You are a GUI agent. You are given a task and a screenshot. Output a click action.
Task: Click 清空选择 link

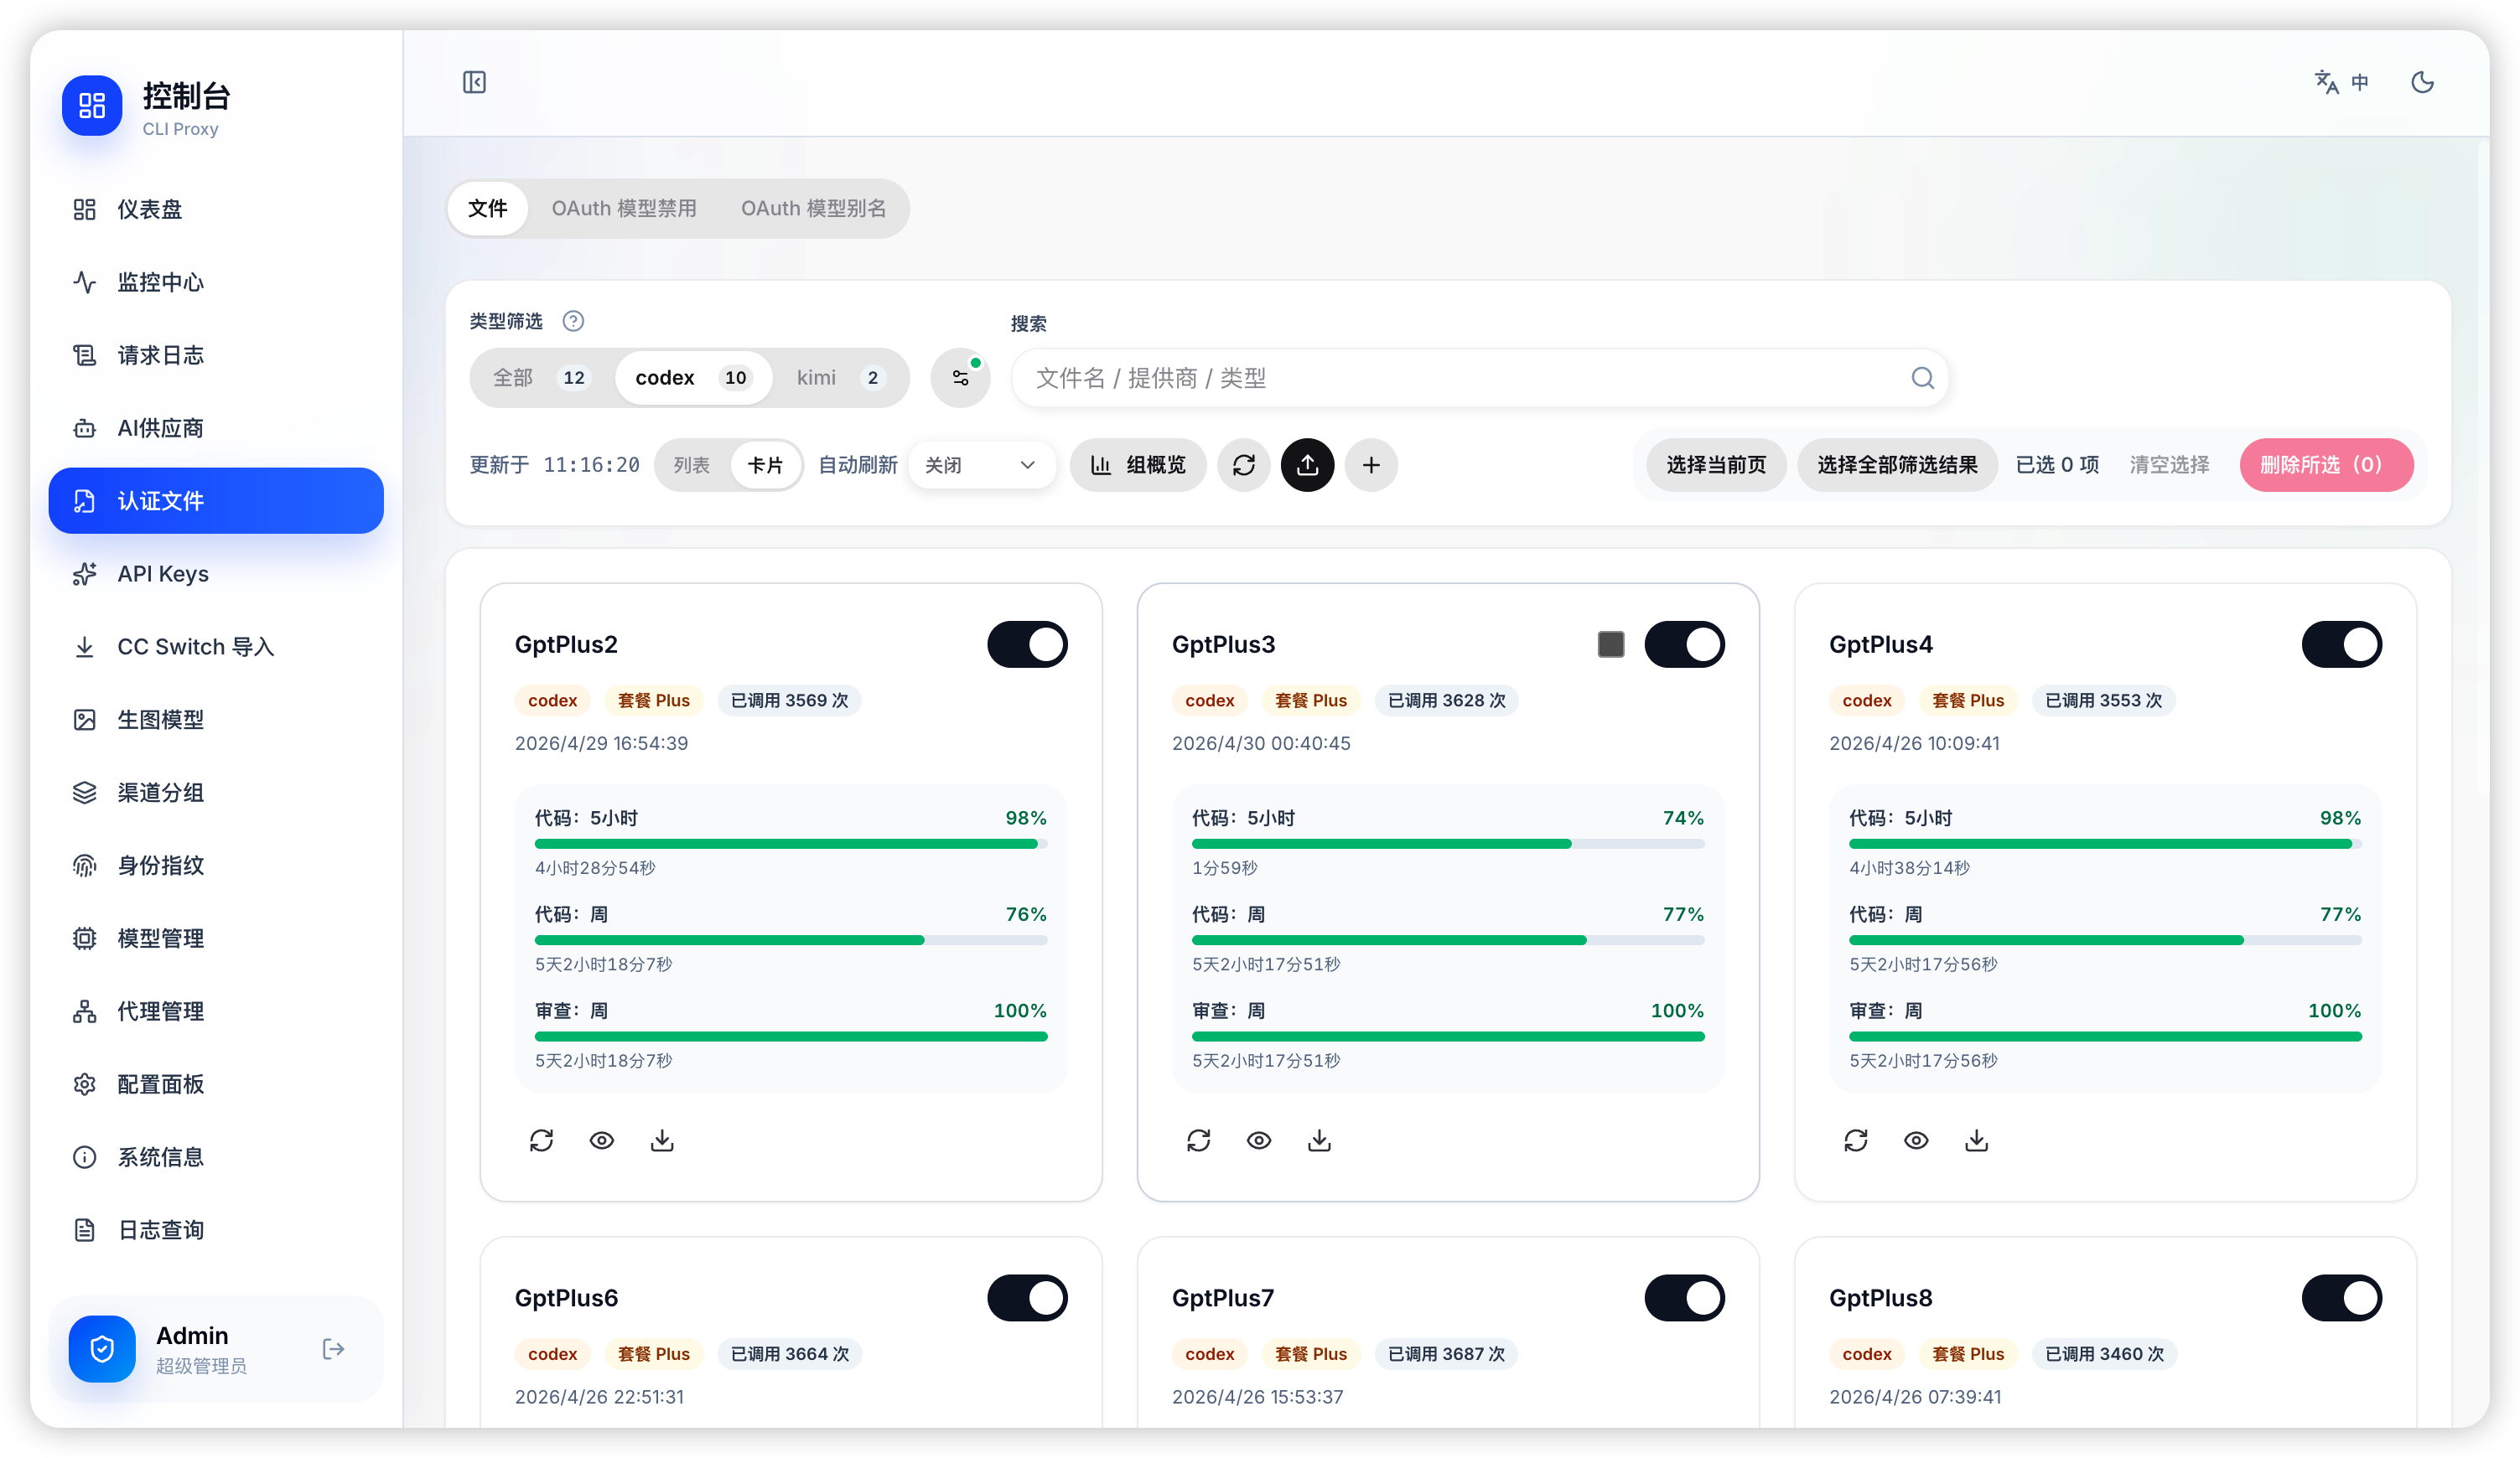2169,465
